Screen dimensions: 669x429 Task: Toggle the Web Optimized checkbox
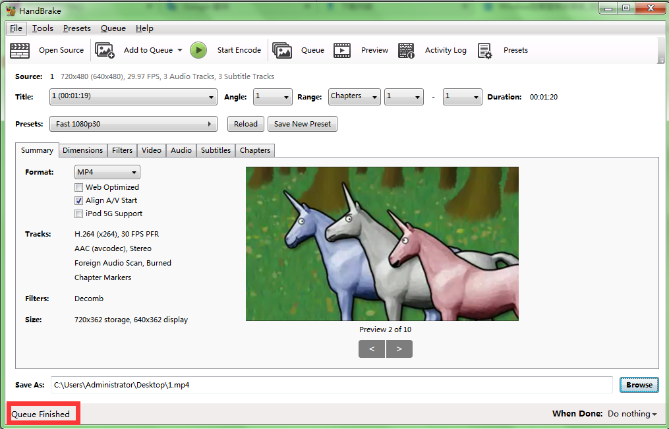click(78, 187)
